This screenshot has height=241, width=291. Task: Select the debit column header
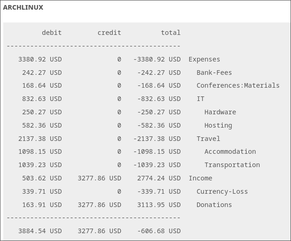(x=52, y=33)
